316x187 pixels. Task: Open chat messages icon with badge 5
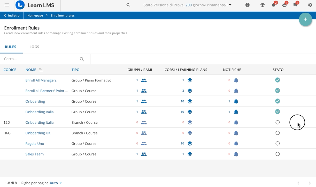point(295,5)
